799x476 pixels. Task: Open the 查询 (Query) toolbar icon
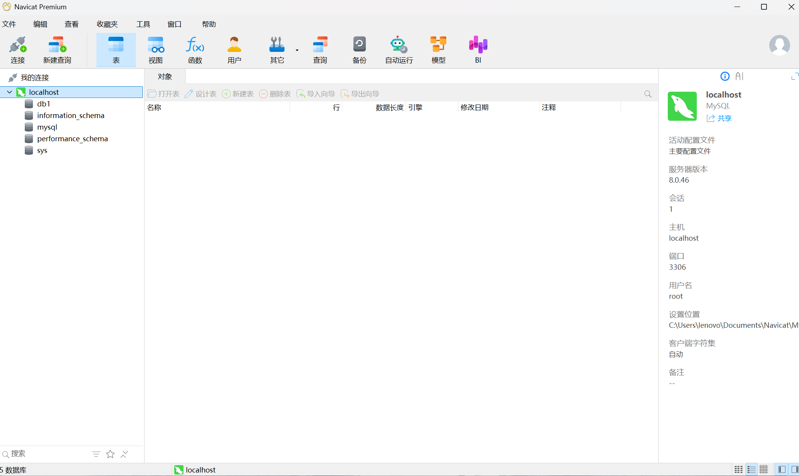pos(320,50)
